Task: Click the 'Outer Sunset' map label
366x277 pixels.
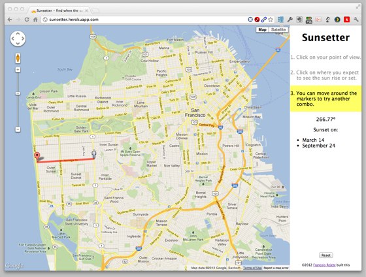Action: 51,169
